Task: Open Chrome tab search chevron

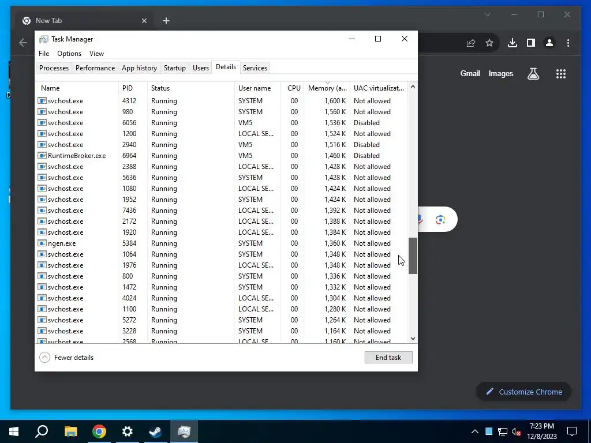Action: coord(487,14)
